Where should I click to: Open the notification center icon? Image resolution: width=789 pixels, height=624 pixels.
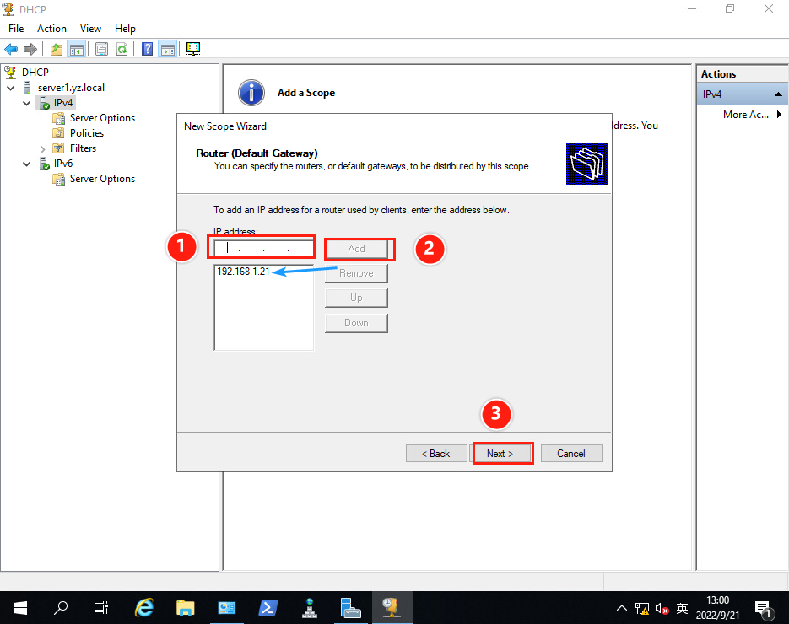click(764, 609)
